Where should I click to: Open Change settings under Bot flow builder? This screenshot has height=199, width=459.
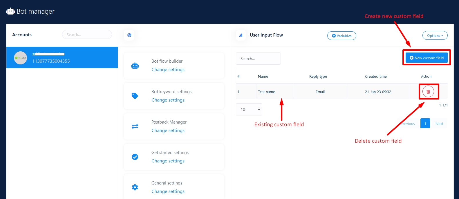click(x=168, y=70)
